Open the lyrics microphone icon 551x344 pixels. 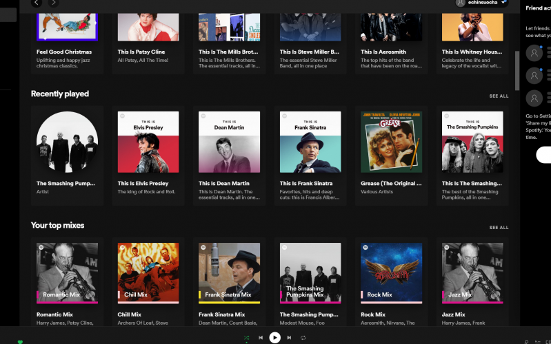526,341
